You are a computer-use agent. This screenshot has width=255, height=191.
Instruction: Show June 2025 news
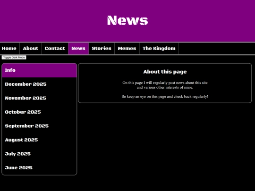39,168
